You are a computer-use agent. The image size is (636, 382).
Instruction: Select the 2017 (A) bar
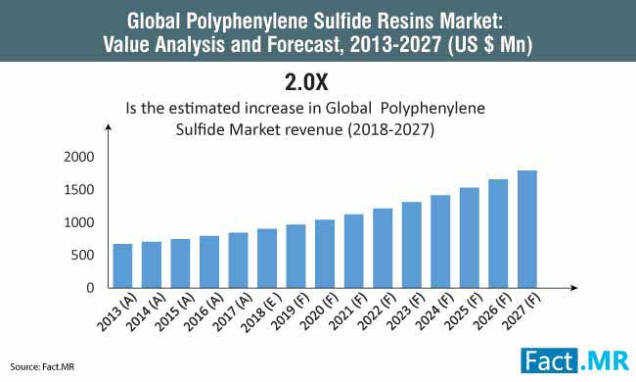(x=238, y=261)
